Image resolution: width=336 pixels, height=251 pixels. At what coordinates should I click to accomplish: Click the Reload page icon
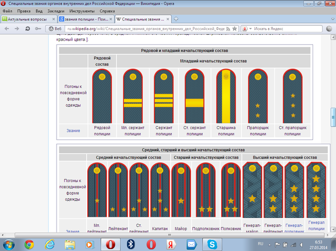pos(27,29)
